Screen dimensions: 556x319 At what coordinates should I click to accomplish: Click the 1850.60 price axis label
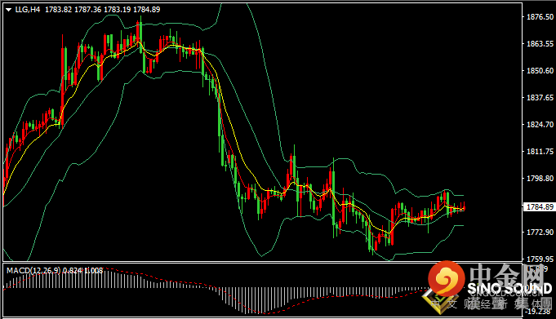pos(540,70)
